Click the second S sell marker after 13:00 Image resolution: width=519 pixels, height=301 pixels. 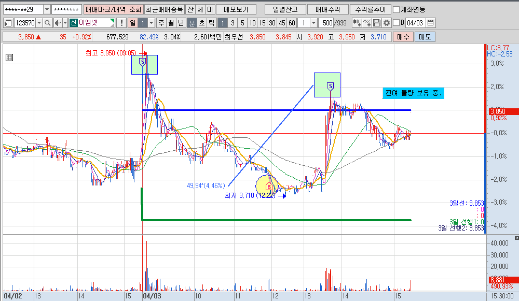(x=330, y=87)
